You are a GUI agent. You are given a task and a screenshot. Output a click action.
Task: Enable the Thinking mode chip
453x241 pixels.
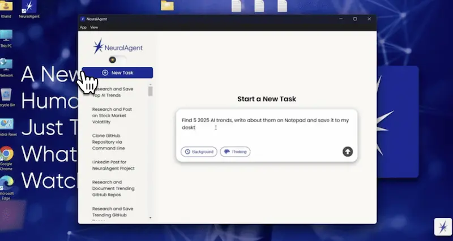[235, 152]
